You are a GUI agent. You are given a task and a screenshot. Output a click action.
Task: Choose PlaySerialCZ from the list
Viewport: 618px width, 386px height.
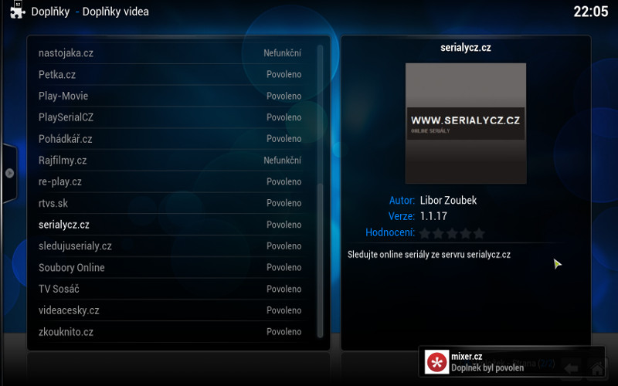coord(171,117)
